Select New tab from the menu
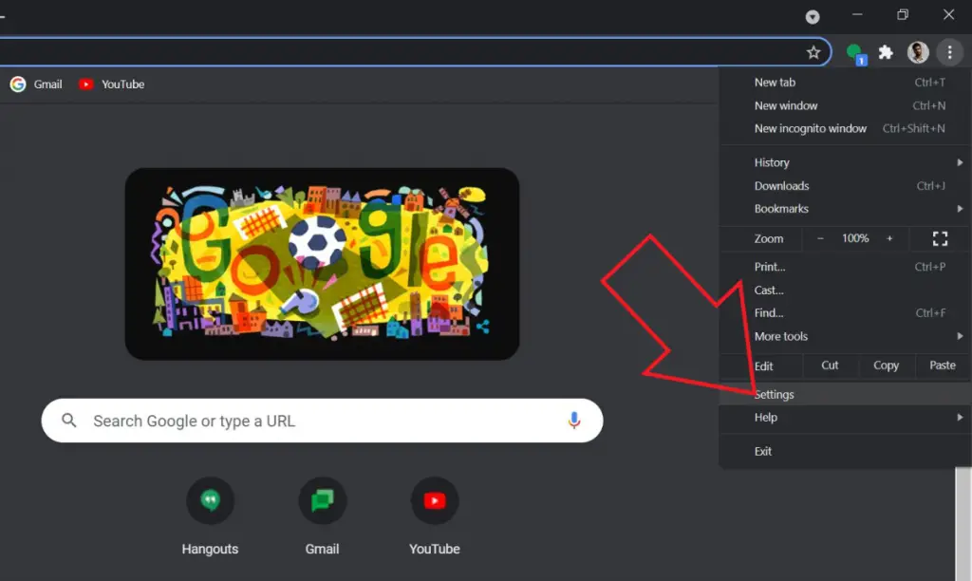Screen dimensions: 972x581 coord(845,83)
